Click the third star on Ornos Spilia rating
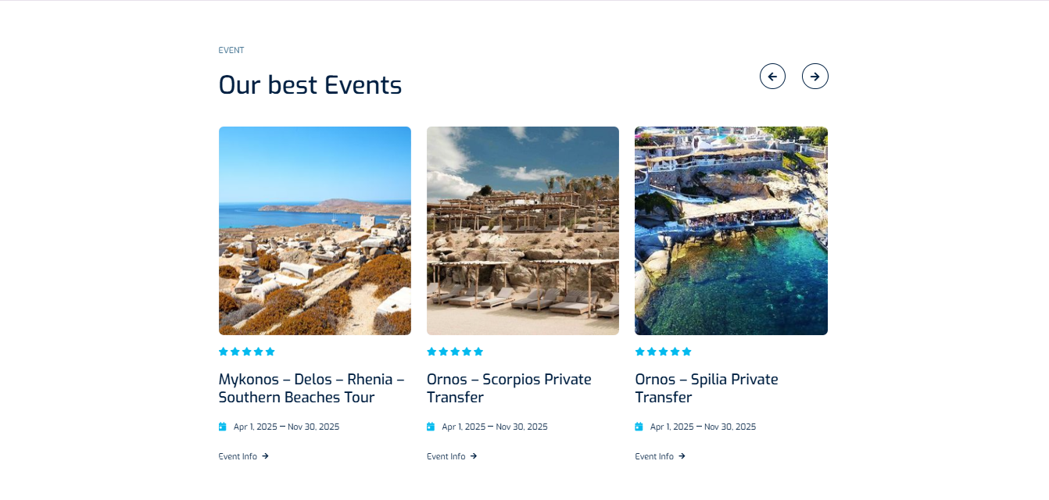The height and width of the screenshot is (500, 1049). pos(663,351)
